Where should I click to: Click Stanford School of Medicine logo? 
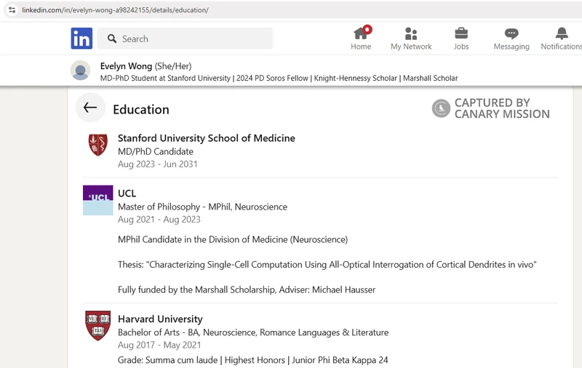(x=98, y=145)
